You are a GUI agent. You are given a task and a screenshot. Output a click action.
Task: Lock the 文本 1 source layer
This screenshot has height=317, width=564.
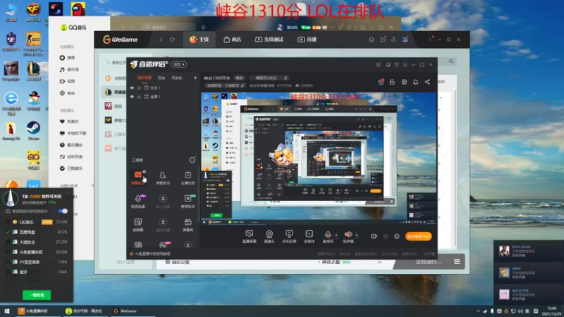pos(139,87)
